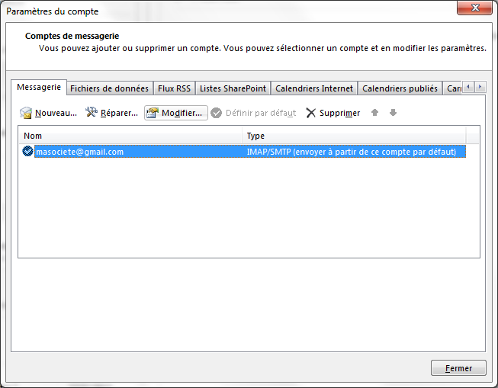Click the Nouveau... label

56,113
